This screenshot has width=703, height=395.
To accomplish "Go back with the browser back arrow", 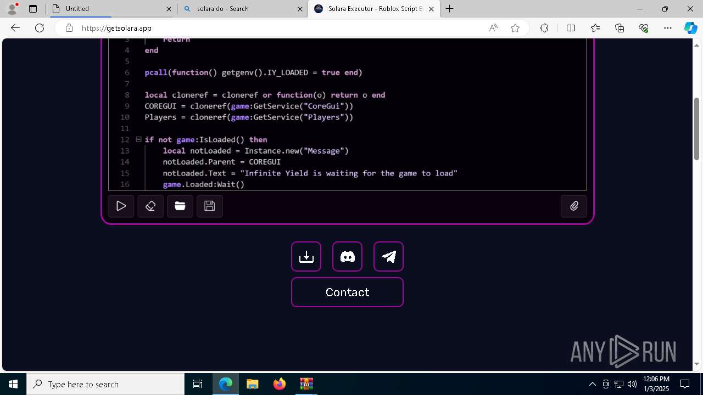I will (15, 28).
